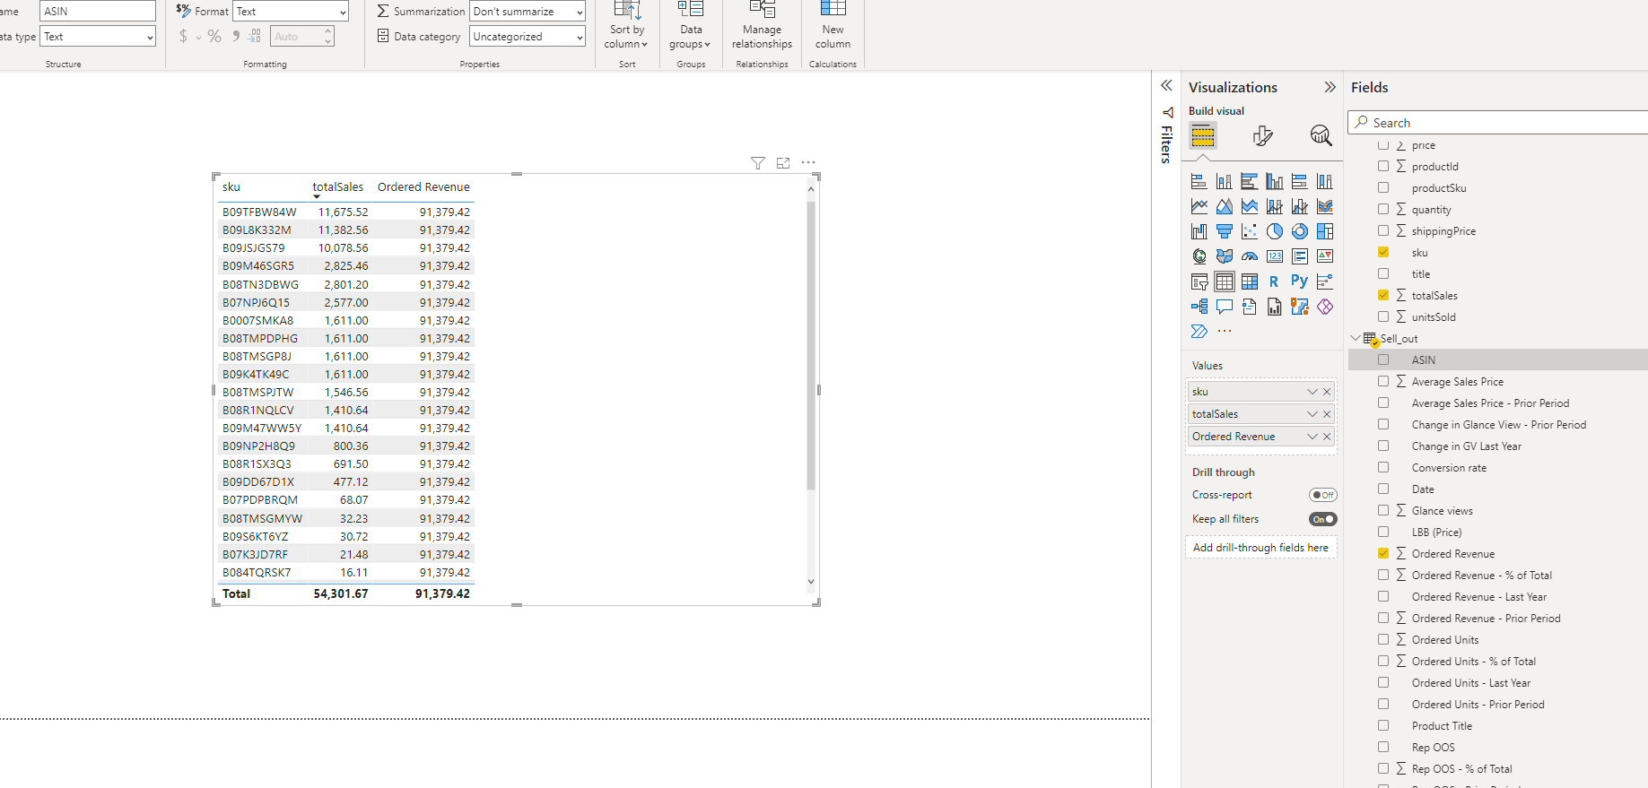Open more options ellipsis on the visual
Viewport: 1648px width, 788px height.
pos(808,163)
